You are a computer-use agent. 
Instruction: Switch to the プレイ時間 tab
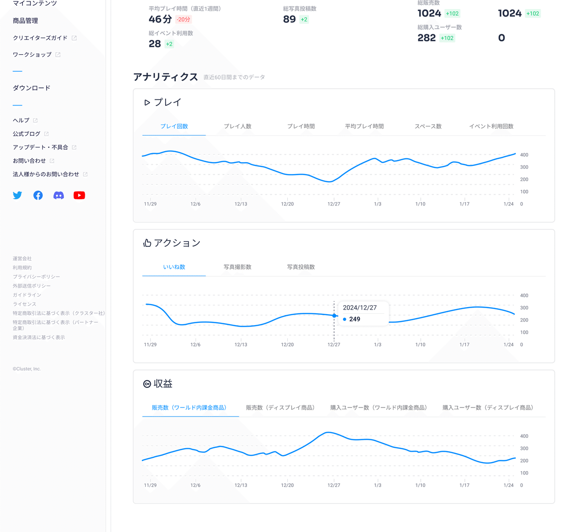coord(301,126)
